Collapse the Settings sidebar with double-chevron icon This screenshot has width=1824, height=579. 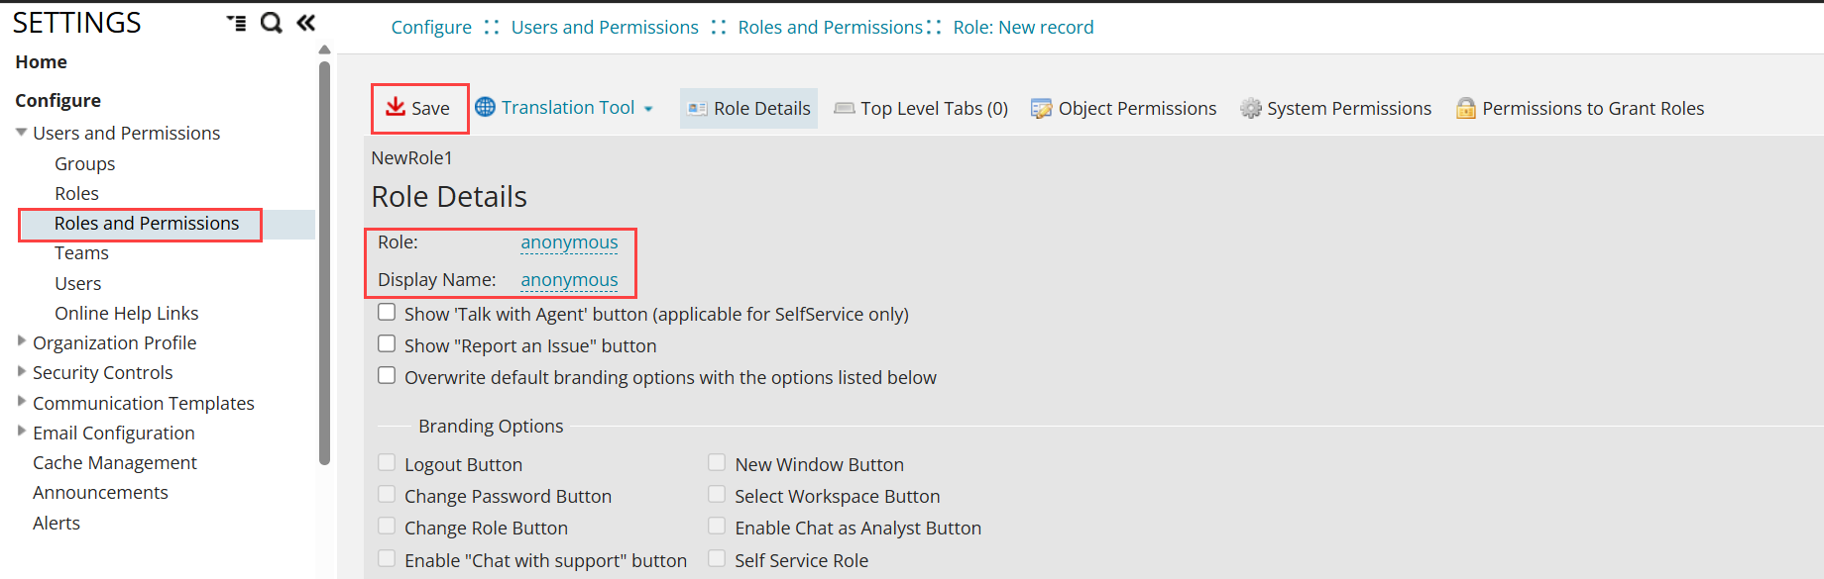[306, 23]
